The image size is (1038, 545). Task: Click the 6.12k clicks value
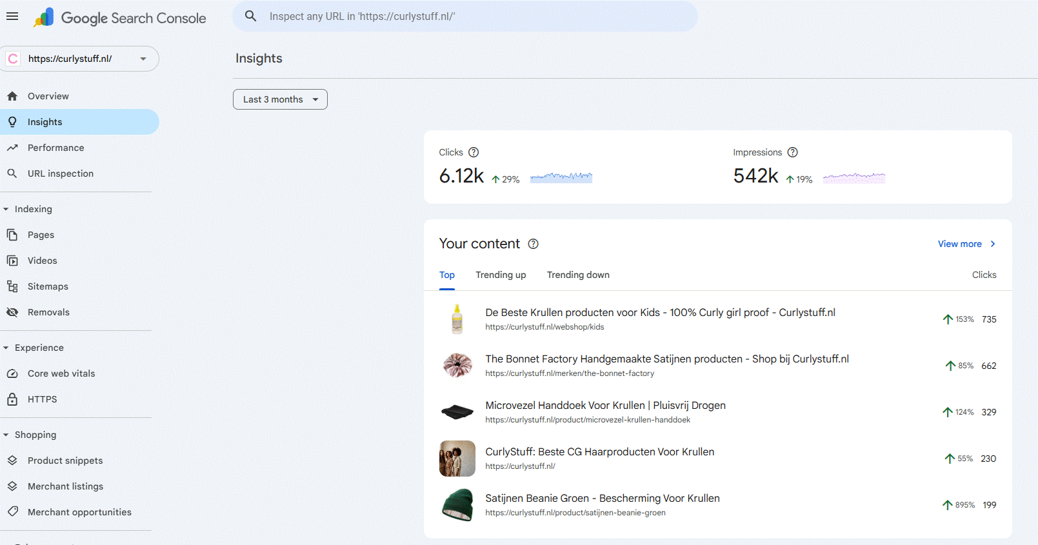click(x=461, y=175)
